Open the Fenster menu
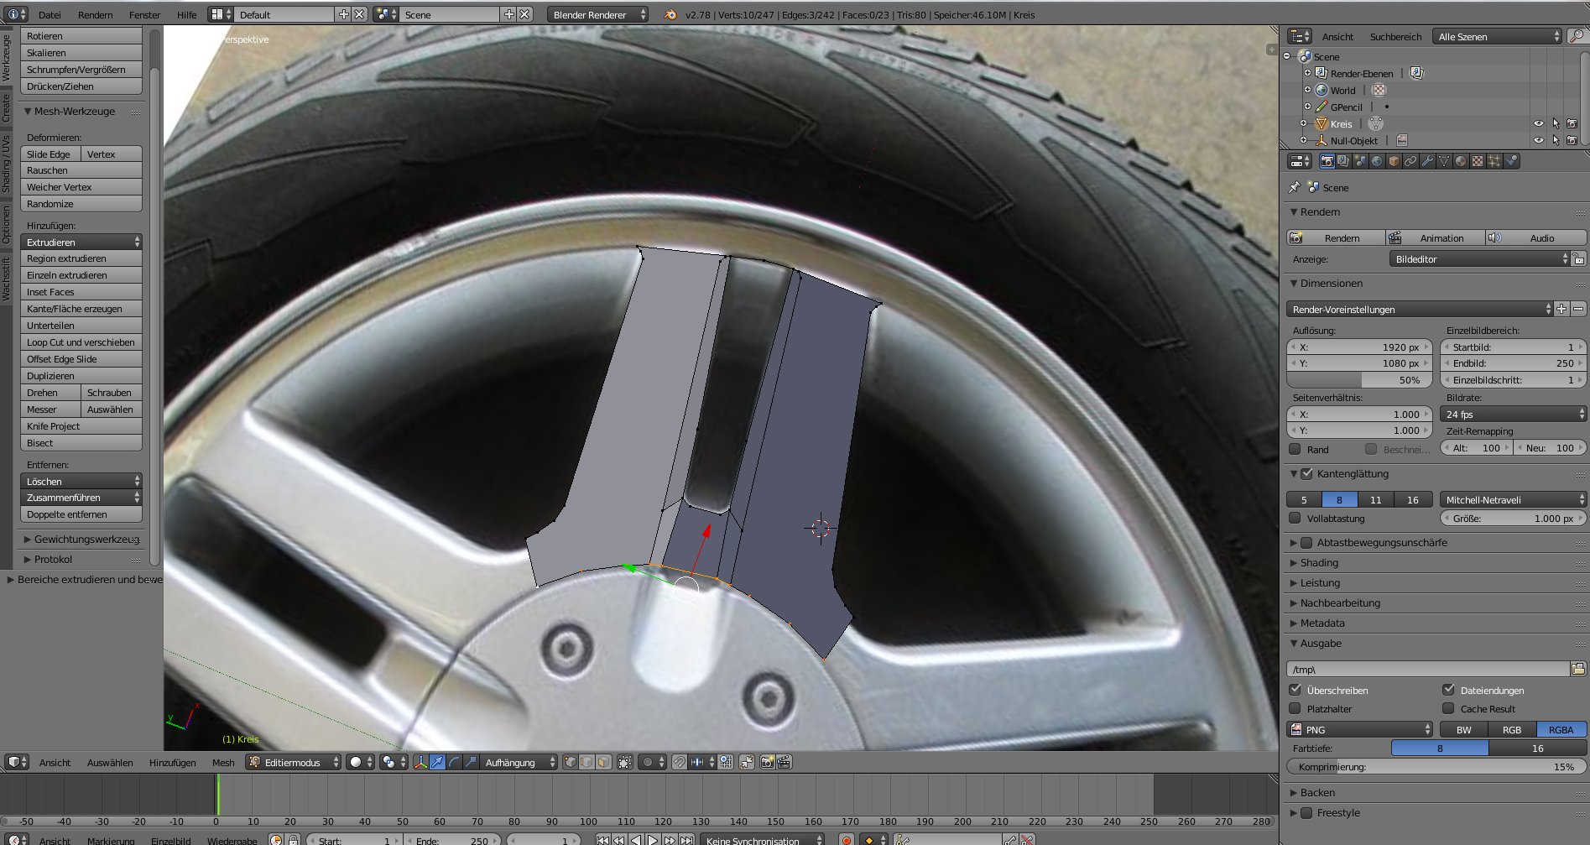Image resolution: width=1590 pixels, height=845 pixels. click(144, 14)
